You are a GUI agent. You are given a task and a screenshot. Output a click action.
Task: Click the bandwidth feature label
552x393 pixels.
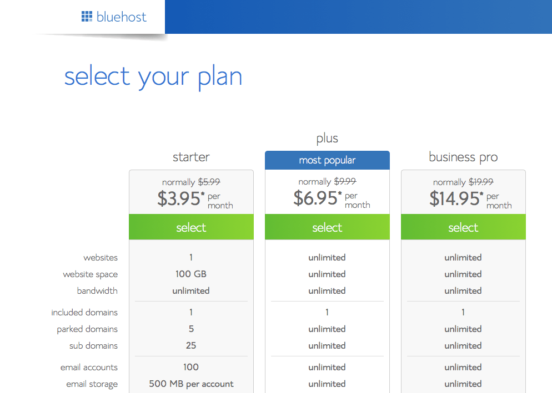pos(97,290)
